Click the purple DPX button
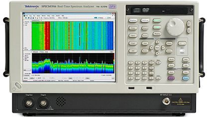 coord(171,78)
